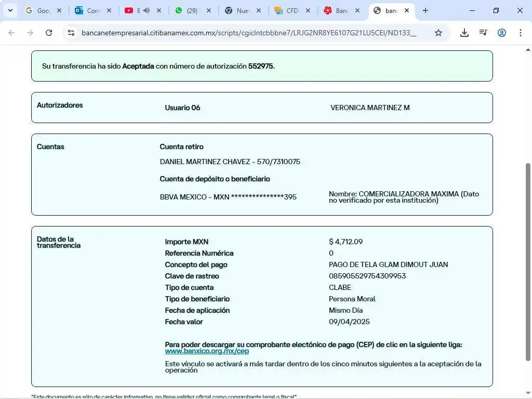532x399 pixels.
Task: Open the www.banxico.org.mx/cep link
Action: (x=207, y=351)
